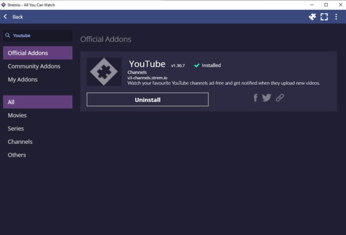Filter addons by Series
The width and height of the screenshot is (346, 235).
pyautogui.click(x=16, y=128)
